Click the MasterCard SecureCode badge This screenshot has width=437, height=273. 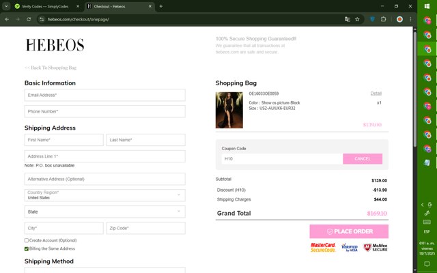click(x=323, y=247)
